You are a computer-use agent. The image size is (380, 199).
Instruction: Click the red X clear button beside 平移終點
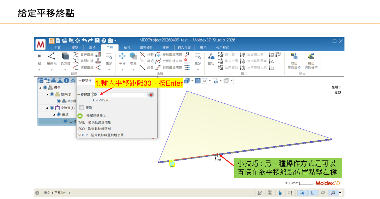coord(151,95)
